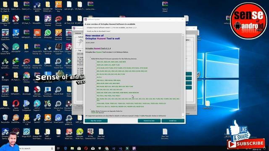
Task: Open the Miracle Vivo Tool shortcut
Action: (x=58, y=105)
